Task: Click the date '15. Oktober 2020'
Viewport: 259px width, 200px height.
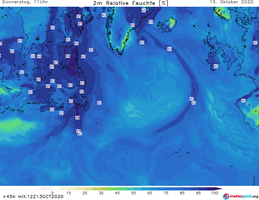Action: tap(231, 2)
